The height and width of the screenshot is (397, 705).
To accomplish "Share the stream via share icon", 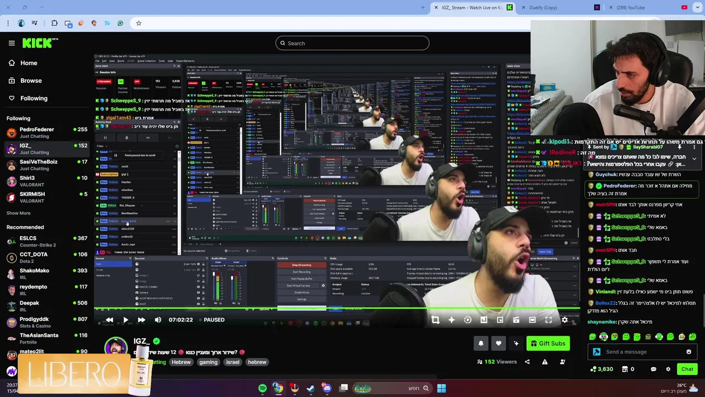I will coord(527,362).
